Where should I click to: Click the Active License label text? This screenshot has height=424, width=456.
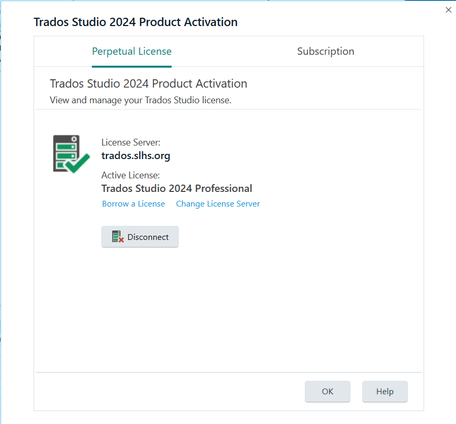pyautogui.click(x=130, y=175)
